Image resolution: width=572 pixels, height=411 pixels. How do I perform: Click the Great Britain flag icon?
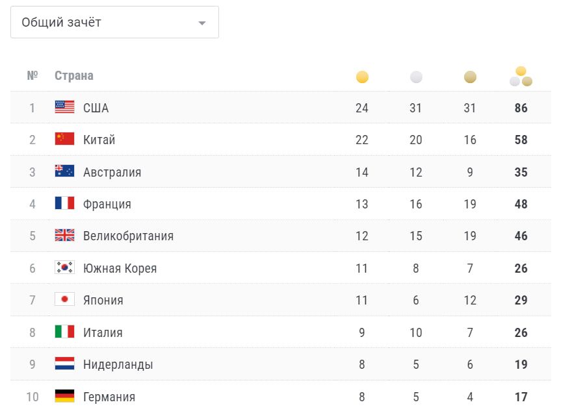64,236
